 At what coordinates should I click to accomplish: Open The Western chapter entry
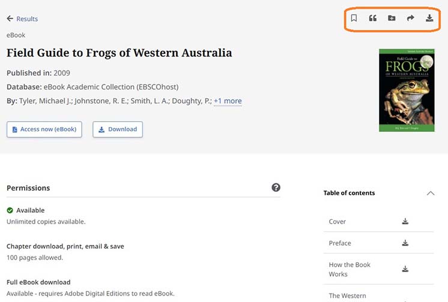tap(347, 296)
